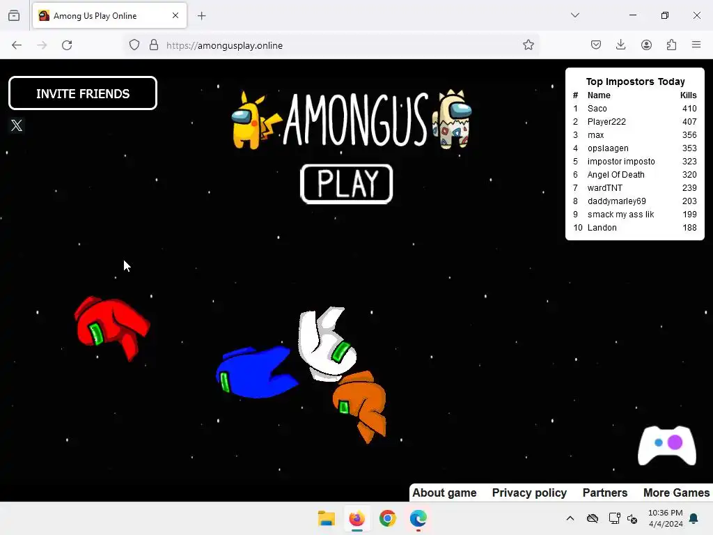
Task: Open the INVITE FRIENDS button
Action: point(83,93)
